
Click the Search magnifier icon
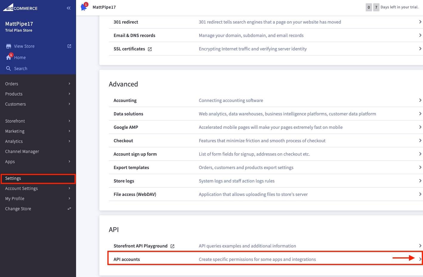(x=9, y=68)
